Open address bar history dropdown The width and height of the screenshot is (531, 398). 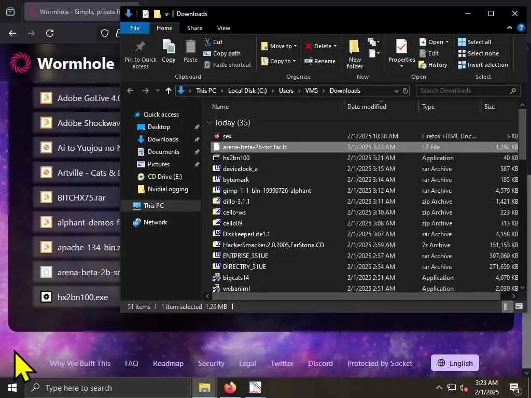click(x=396, y=91)
